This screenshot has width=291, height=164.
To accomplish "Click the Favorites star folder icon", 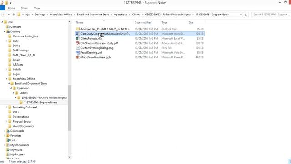I will pyautogui.click(x=8, y=136).
